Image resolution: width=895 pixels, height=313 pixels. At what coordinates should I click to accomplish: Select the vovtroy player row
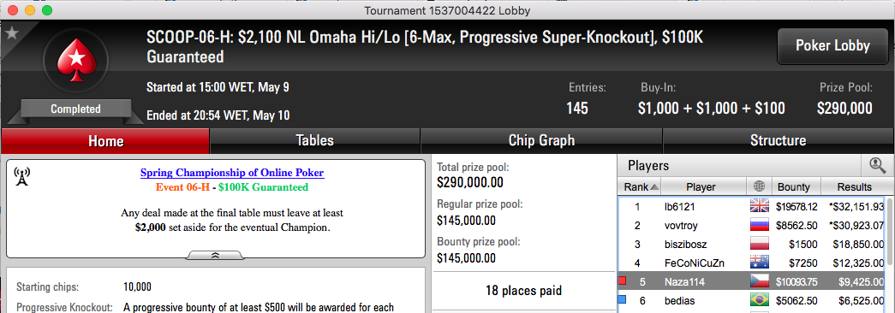click(752, 225)
